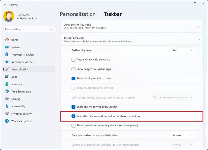This screenshot has width=208, height=150.
Task: Go to Time & language settings
Action: [21, 92]
